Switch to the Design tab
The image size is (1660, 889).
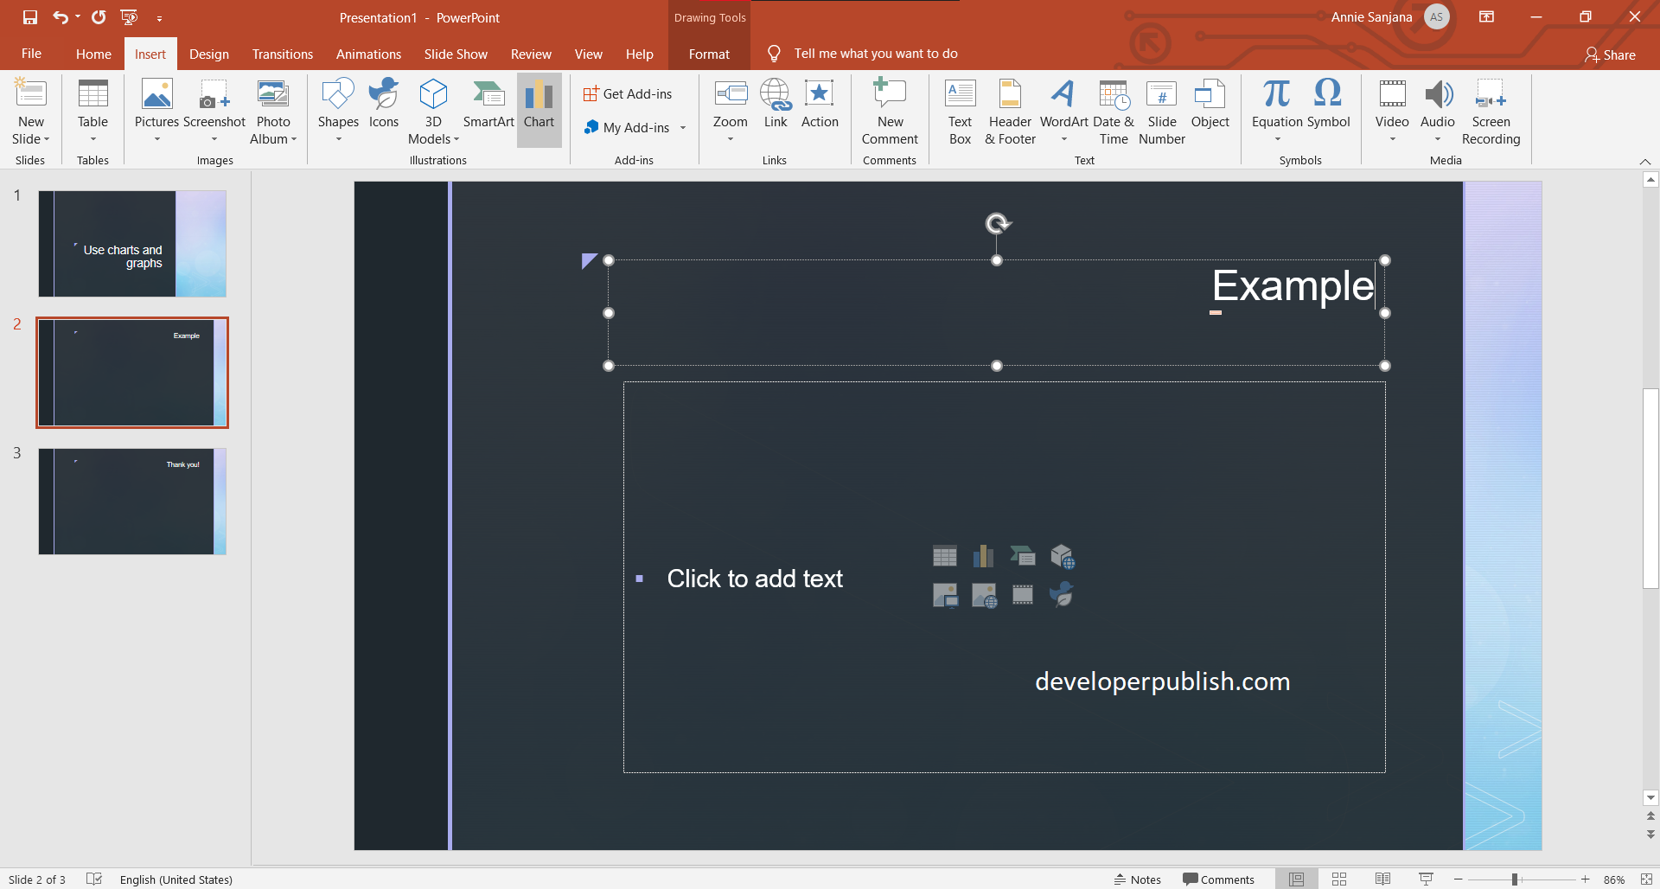tap(208, 54)
